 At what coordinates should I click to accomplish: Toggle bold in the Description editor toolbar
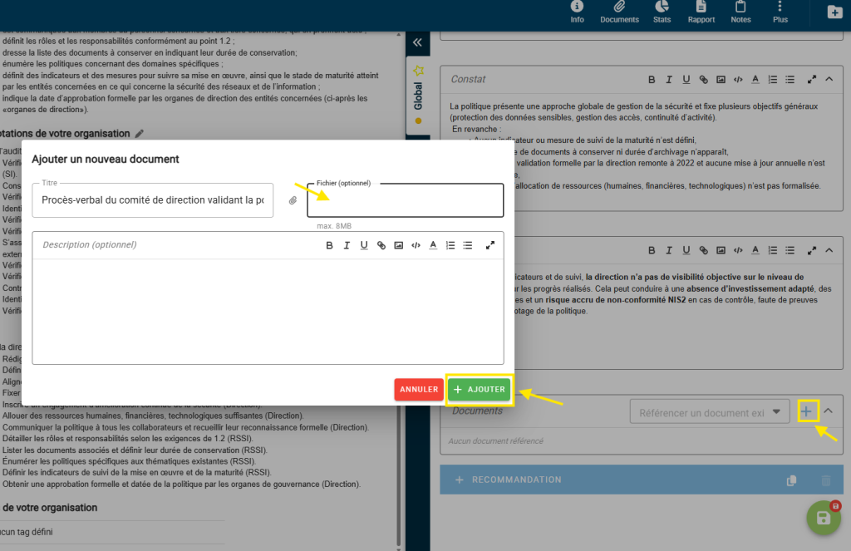tap(329, 245)
